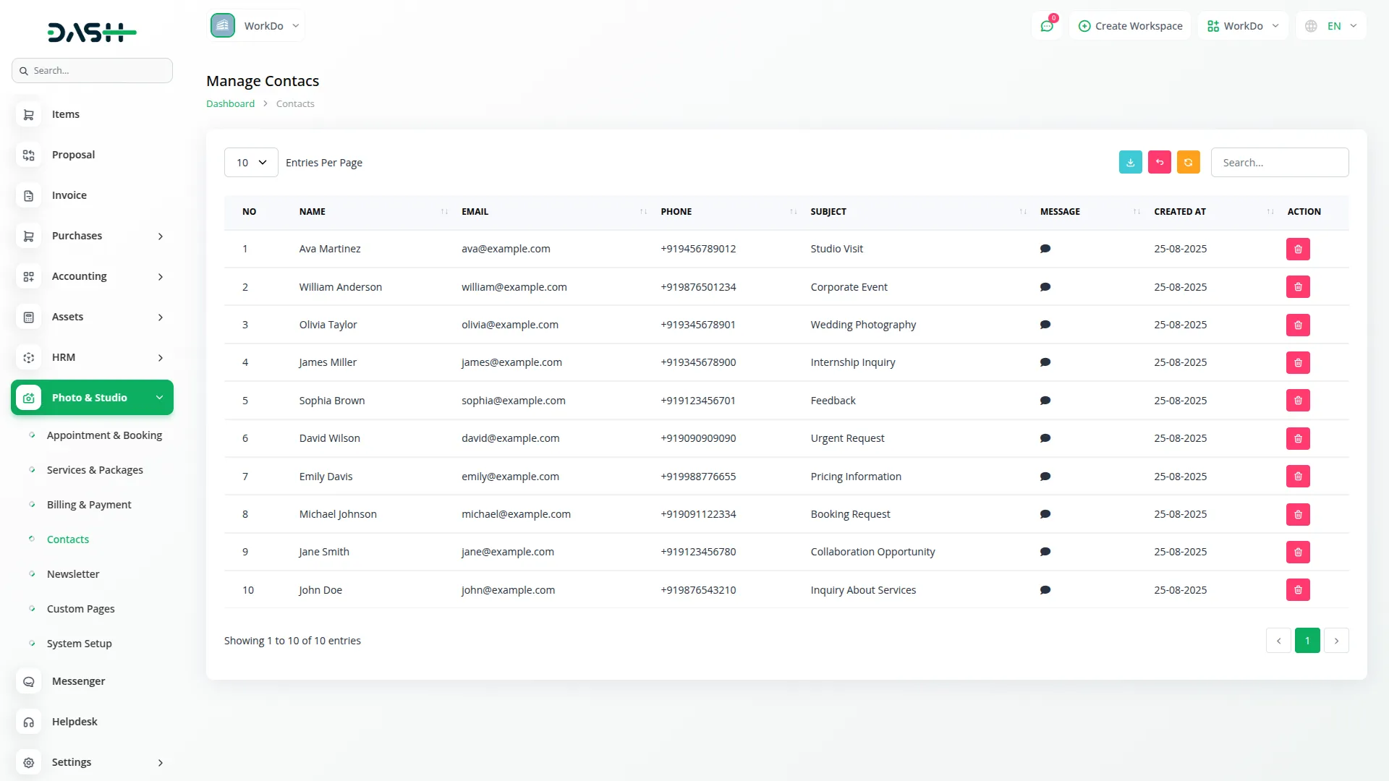Open entries per page dropdown
This screenshot has width=1389, height=781.
point(251,163)
